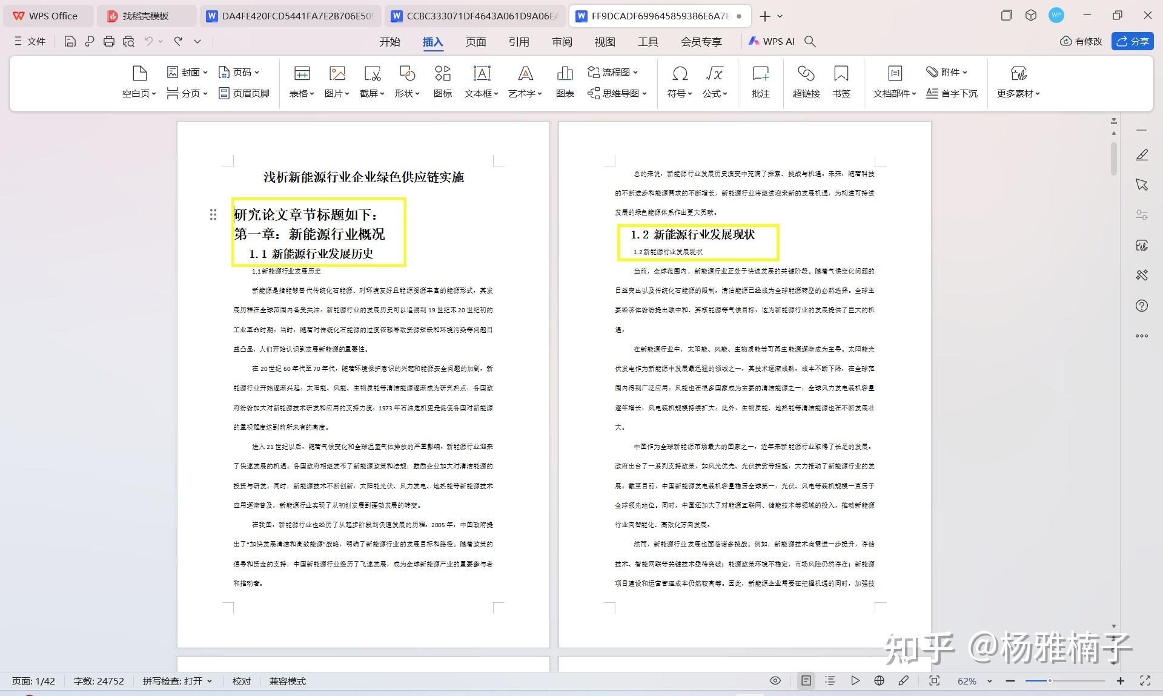
Task: Click the Header and Footer (页眉页脚) button
Action: 244,93
